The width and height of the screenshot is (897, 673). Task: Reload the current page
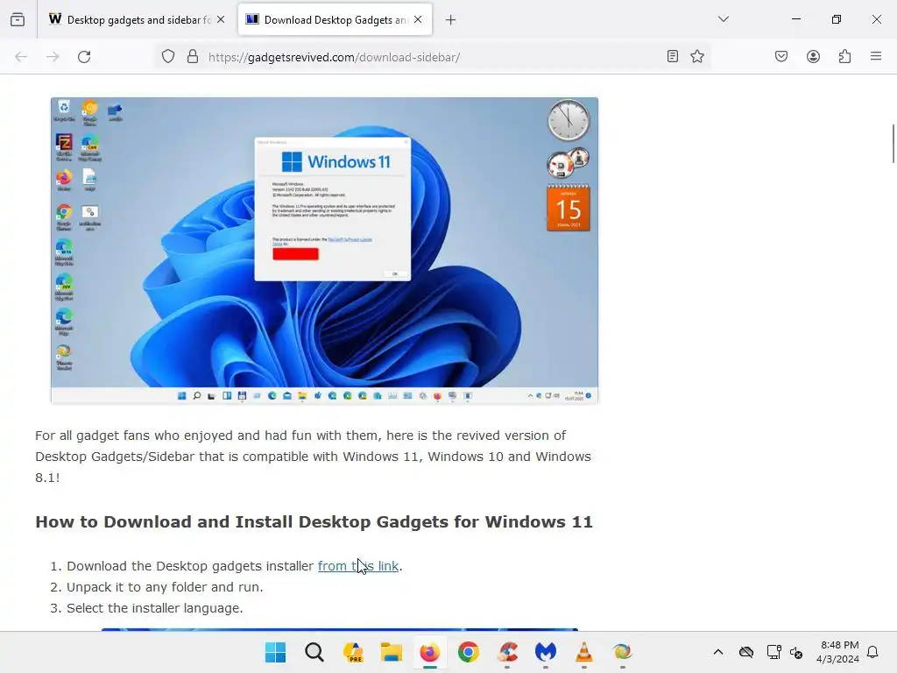[84, 57]
